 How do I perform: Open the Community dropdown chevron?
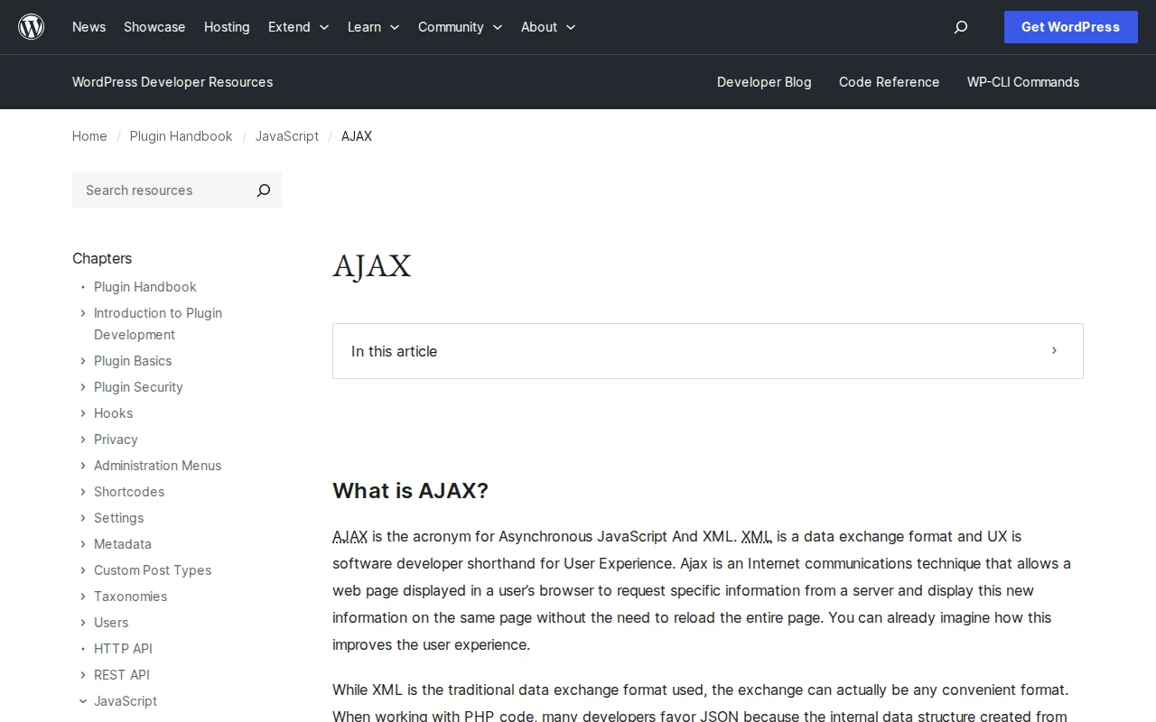tap(497, 28)
